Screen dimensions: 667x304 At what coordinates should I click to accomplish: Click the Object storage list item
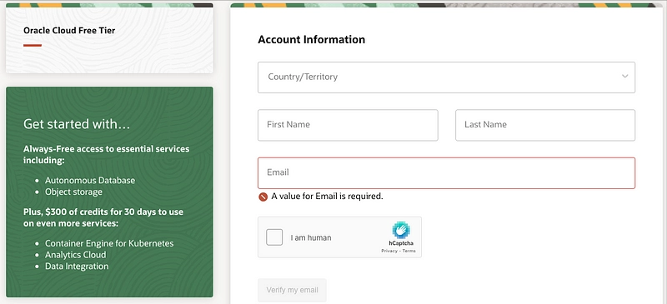(x=73, y=192)
